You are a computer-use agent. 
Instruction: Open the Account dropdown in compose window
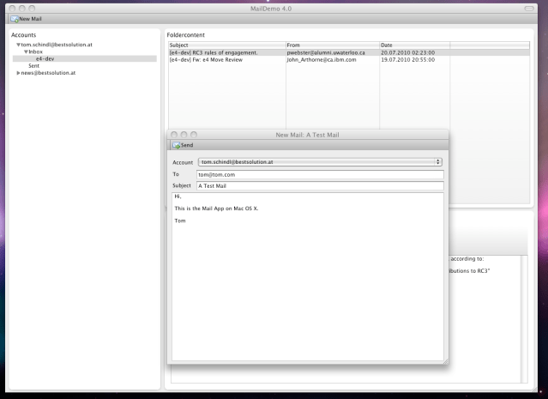tap(319, 161)
